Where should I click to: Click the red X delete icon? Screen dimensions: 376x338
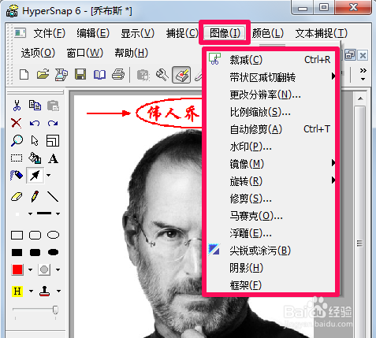tap(17, 123)
